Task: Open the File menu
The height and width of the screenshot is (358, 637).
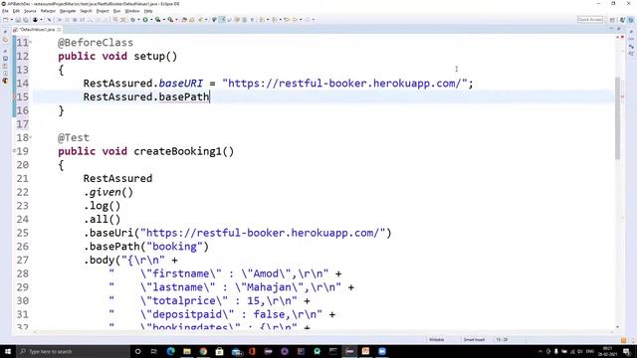Action: tap(5, 11)
